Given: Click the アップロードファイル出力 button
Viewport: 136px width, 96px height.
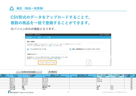Looking at the screenshot, I should pos(29,72).
